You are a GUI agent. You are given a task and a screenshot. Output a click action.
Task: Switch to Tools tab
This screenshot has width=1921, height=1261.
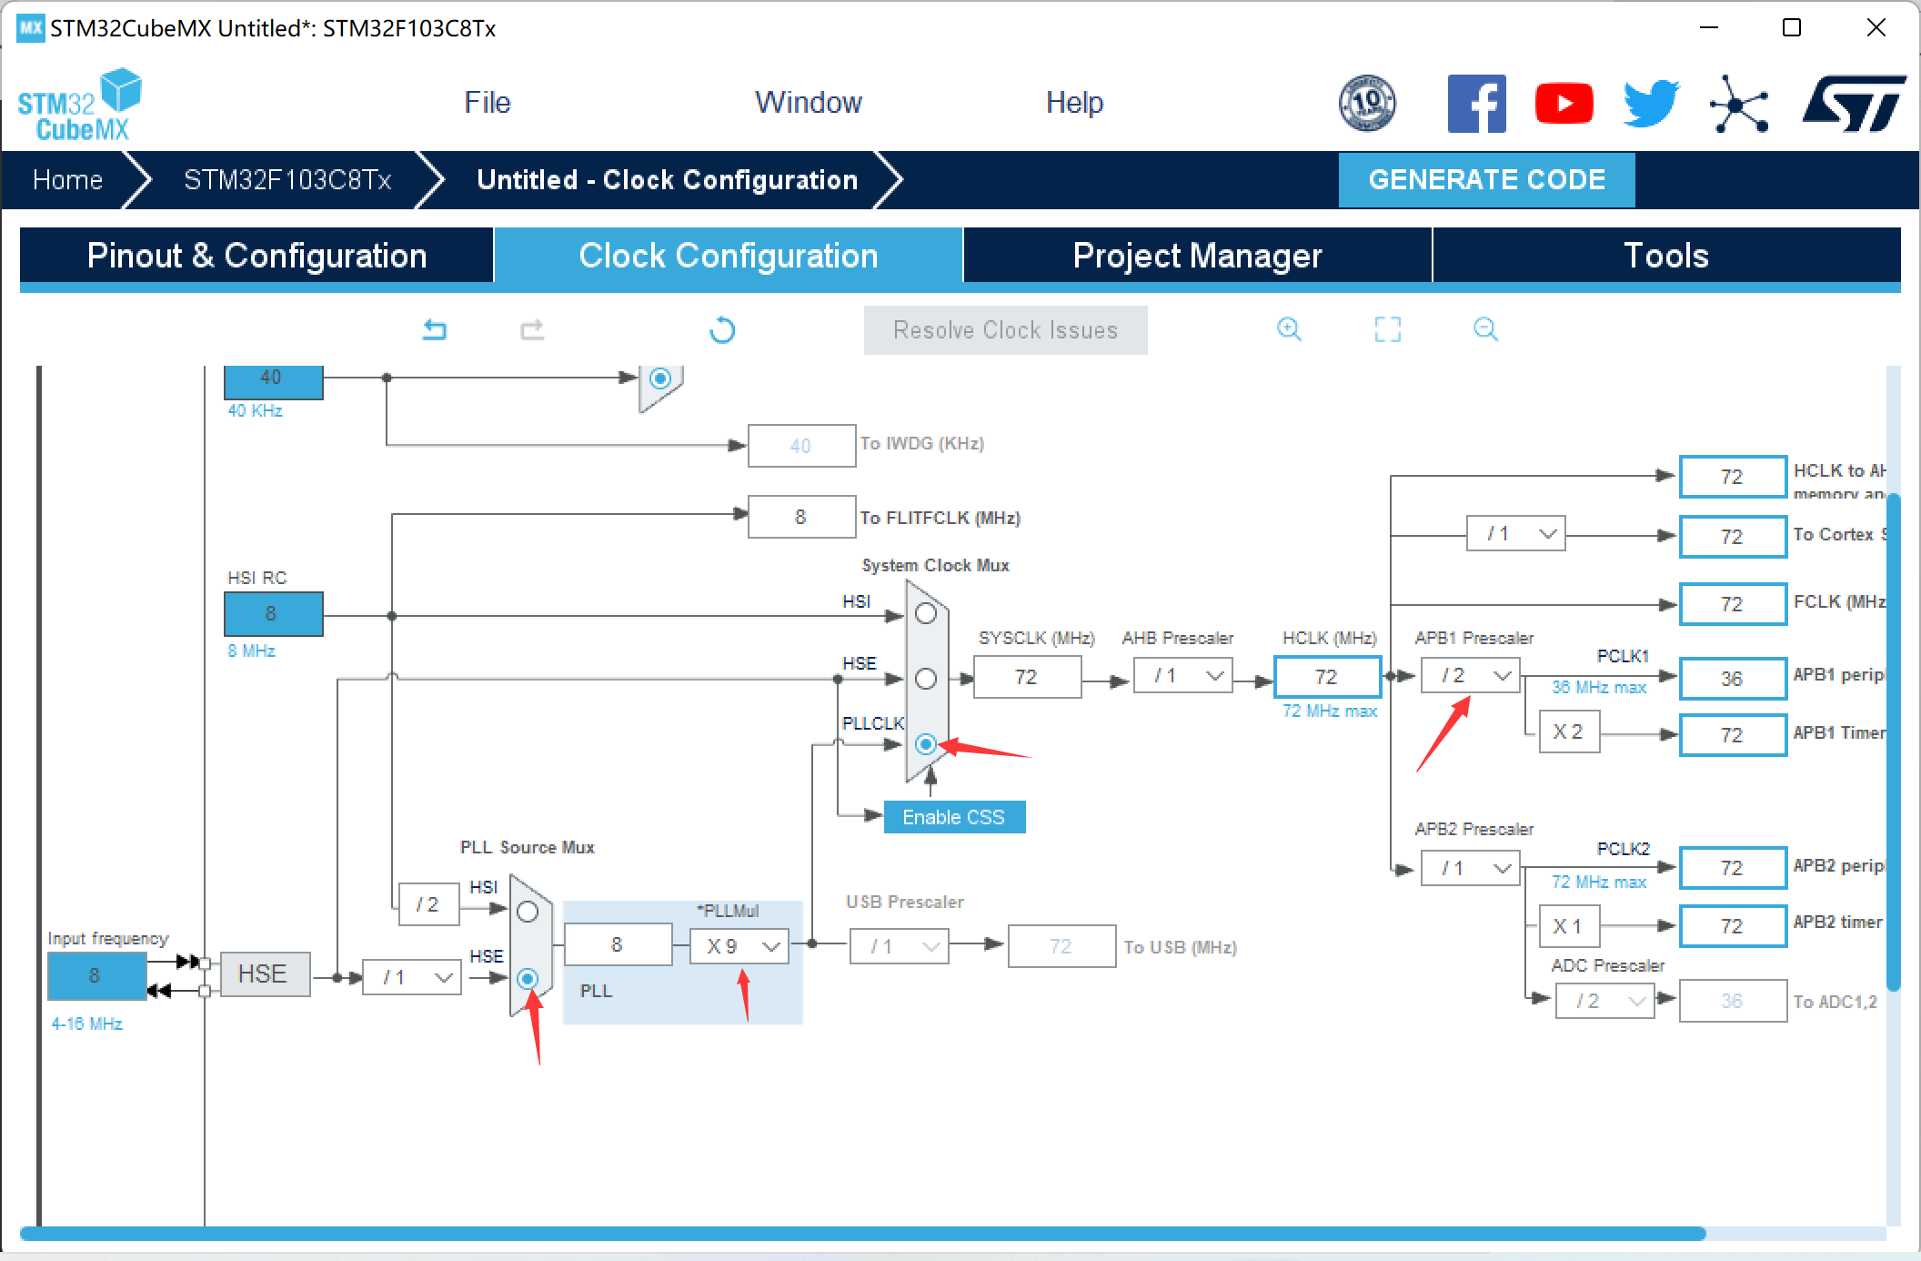click(x=1666, y=256)
